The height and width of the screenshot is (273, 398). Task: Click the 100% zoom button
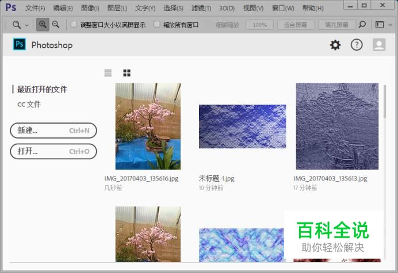click(x=259, y=25)
